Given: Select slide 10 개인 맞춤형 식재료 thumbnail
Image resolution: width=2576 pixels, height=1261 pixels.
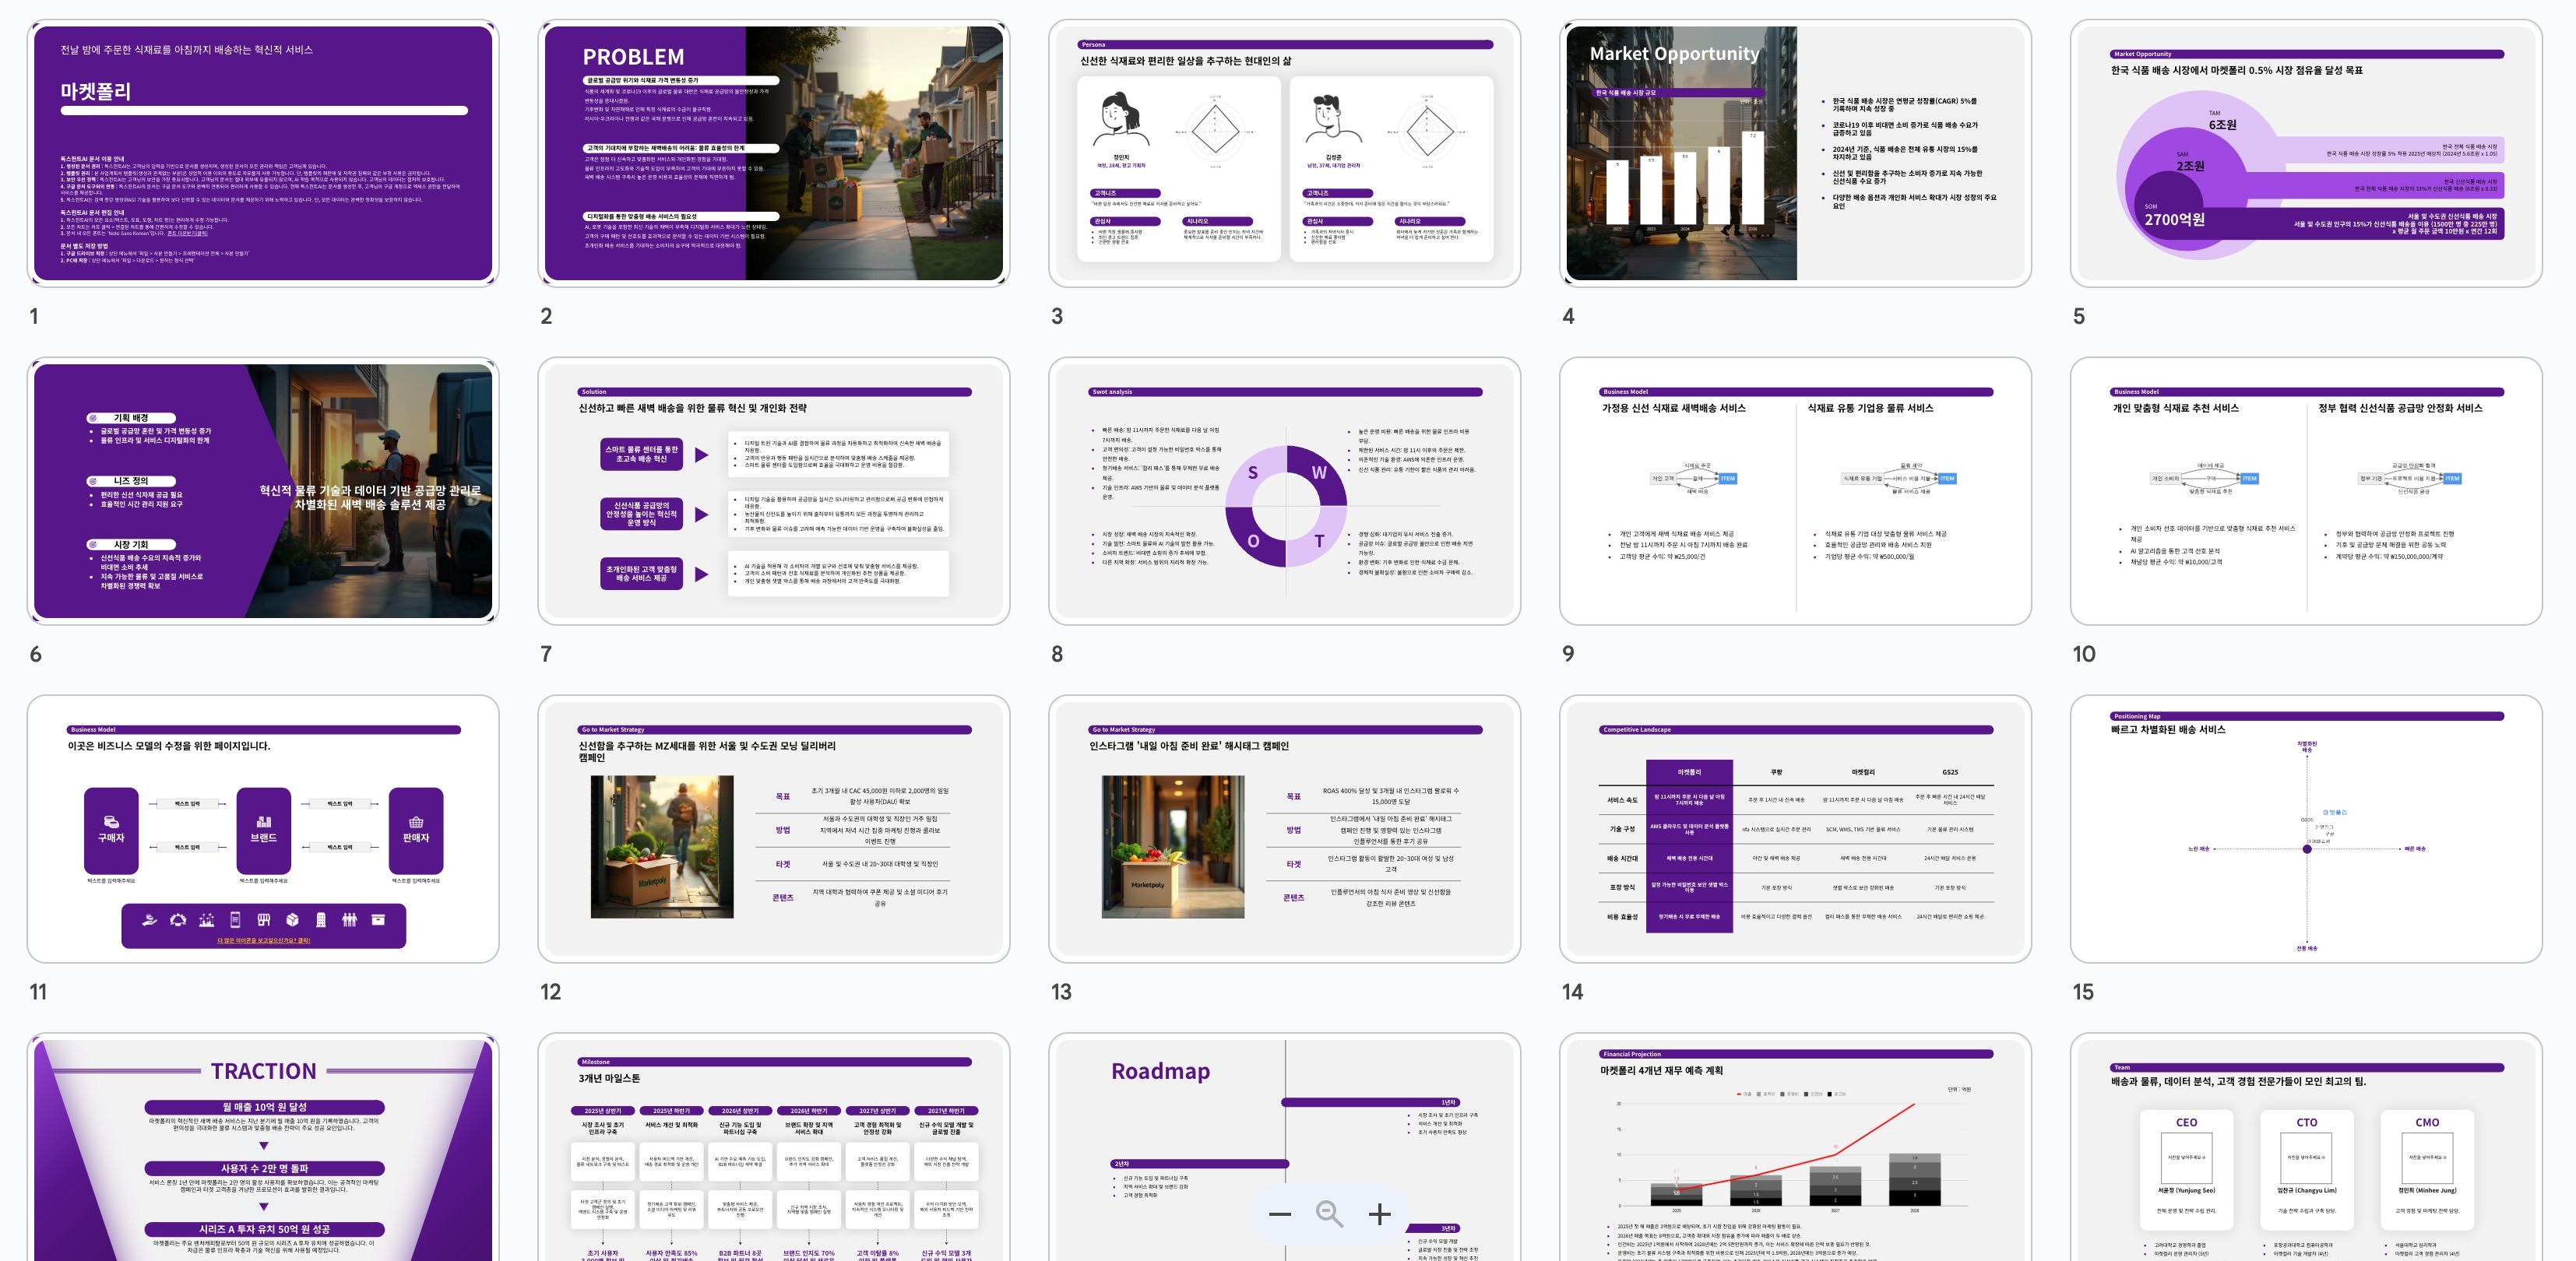Looking at the screenshot, I should pos(2307,490).
